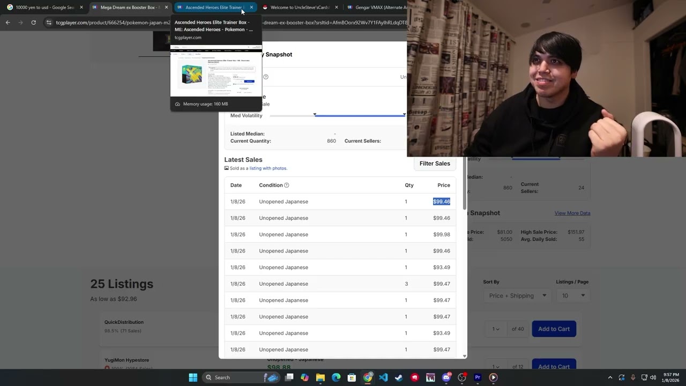Add the QuickDistribution listing to cart
This screenshot has height=386, width=686.
click(x=554, y=329)
